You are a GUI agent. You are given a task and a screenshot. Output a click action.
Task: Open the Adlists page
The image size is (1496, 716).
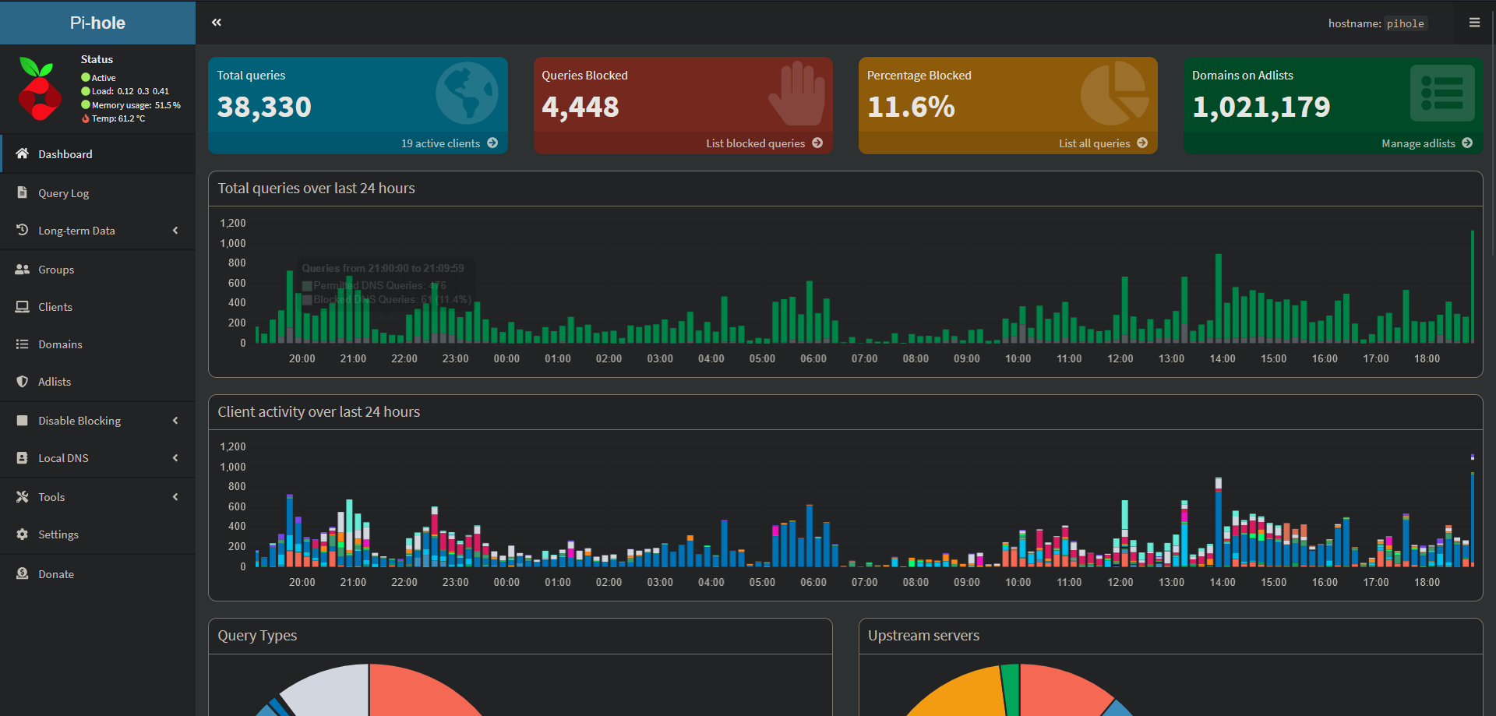coord(97,381)
